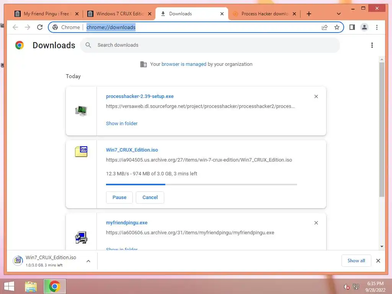Open the tab search dropdown chevron
The height and width of the screenshot is (294, 392).
click(x=338, y=14)
